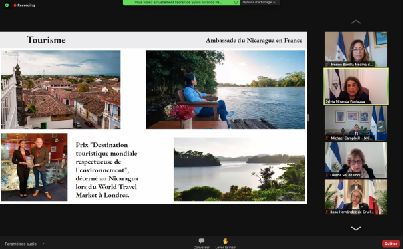
Task: Click muted mic icon beside Ivonne Bonilla Medina
Action: tap(327, 64)
